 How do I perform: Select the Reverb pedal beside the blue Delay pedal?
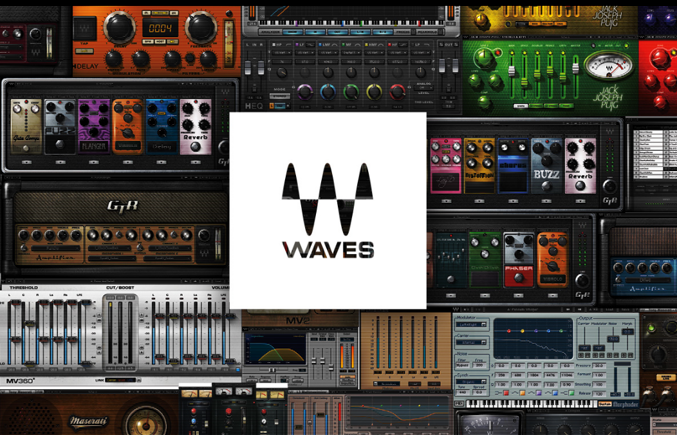coord(196,126)
